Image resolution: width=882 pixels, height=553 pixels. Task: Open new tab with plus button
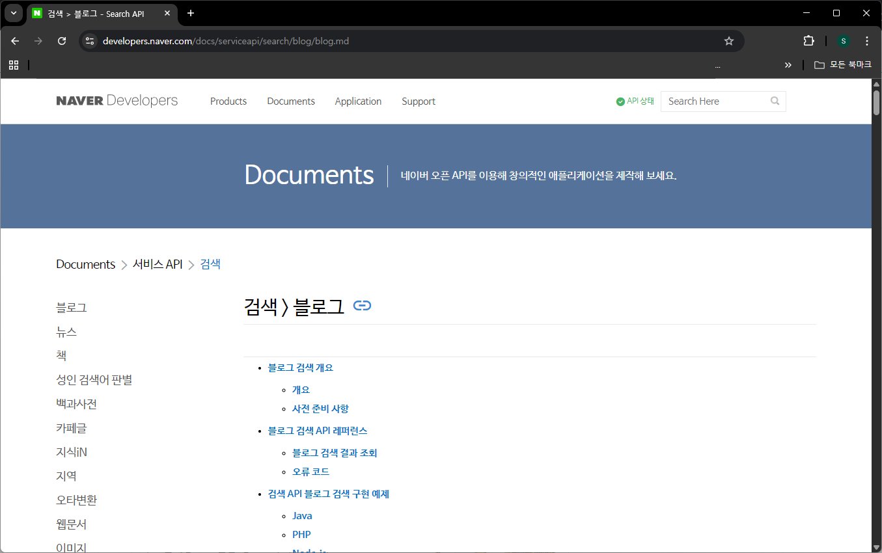pyautogui.click(x=191, y=13)
